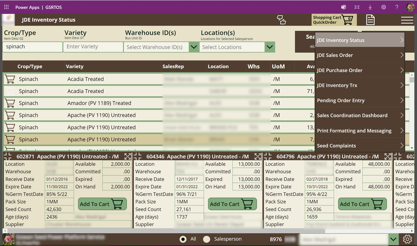The height and width of the screenshot is (246, 417).
Task: Open the Power Apps app launcher grid
Action: tap(6, 7)
